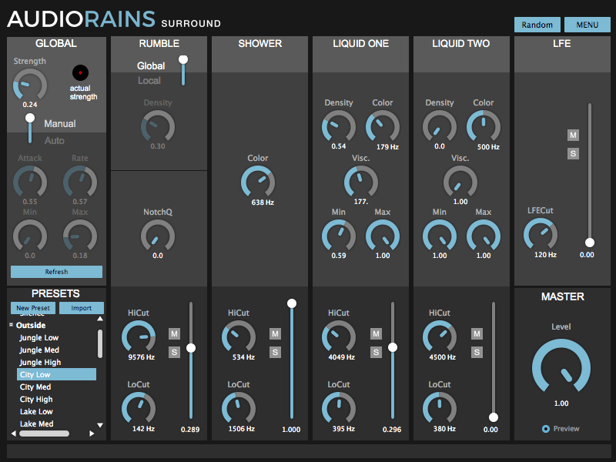Viewport: 616px width, 462px height.
Task: Click the Shower Color knob
Action: pyautogui.click(x=258, y=182)
